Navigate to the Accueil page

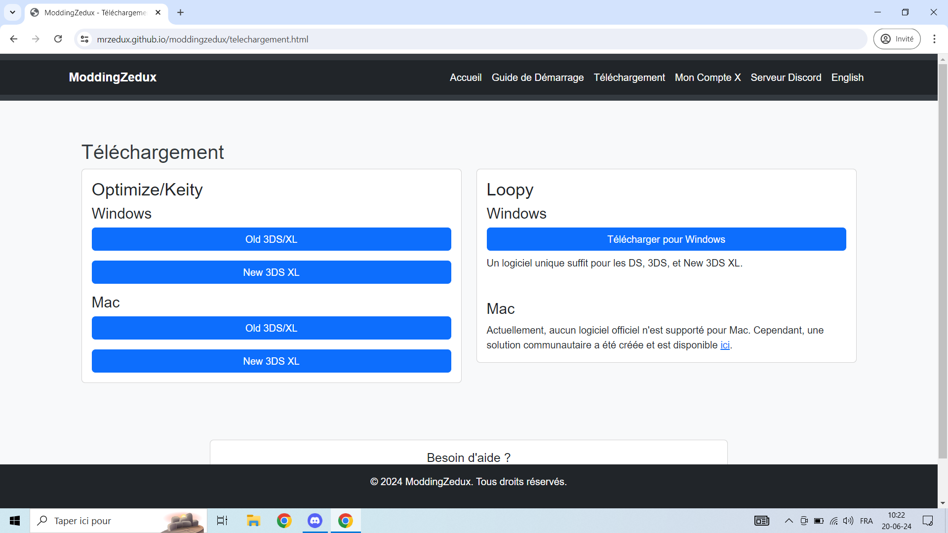click(x=465, y=77)
